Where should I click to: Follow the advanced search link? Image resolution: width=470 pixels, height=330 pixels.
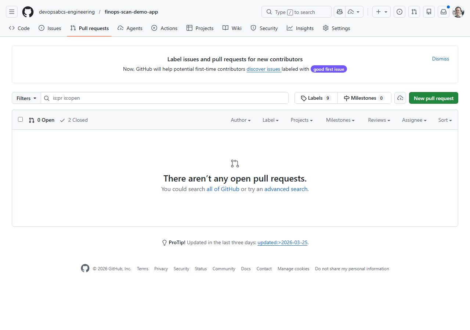pos(286,189)
